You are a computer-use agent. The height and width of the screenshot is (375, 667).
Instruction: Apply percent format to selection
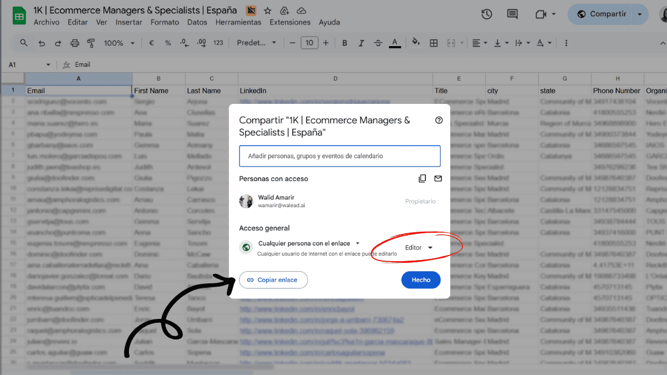tap(168, 42)
